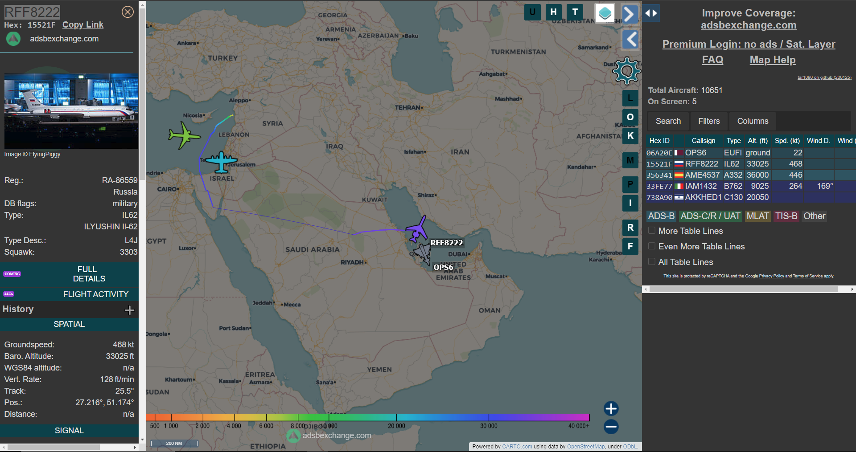Open map settings gear icon
The height and width of the screenshot is (452, 856).
click(626, 71)
